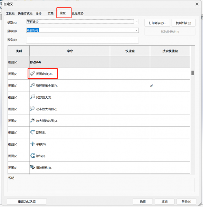The image size is (203, 207).
Task: Click the Roll (滚转) command icon
Action: [x=32, y=156]
